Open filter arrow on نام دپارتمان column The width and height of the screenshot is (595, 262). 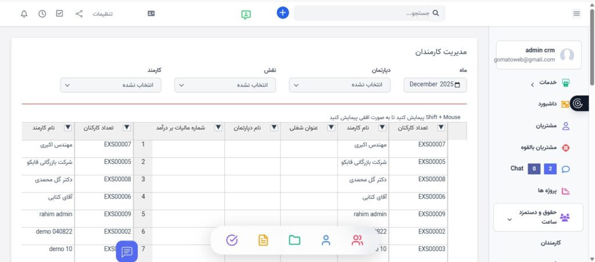(274, 128)
